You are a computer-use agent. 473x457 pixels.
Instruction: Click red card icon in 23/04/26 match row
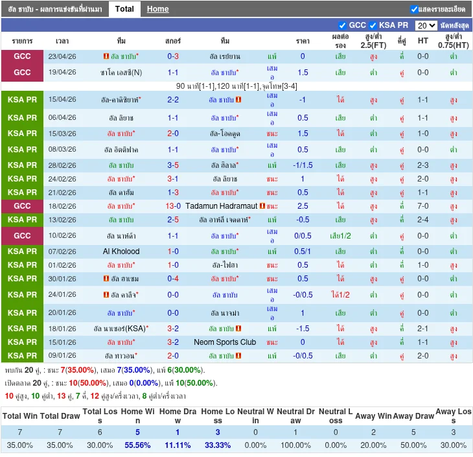106,56
